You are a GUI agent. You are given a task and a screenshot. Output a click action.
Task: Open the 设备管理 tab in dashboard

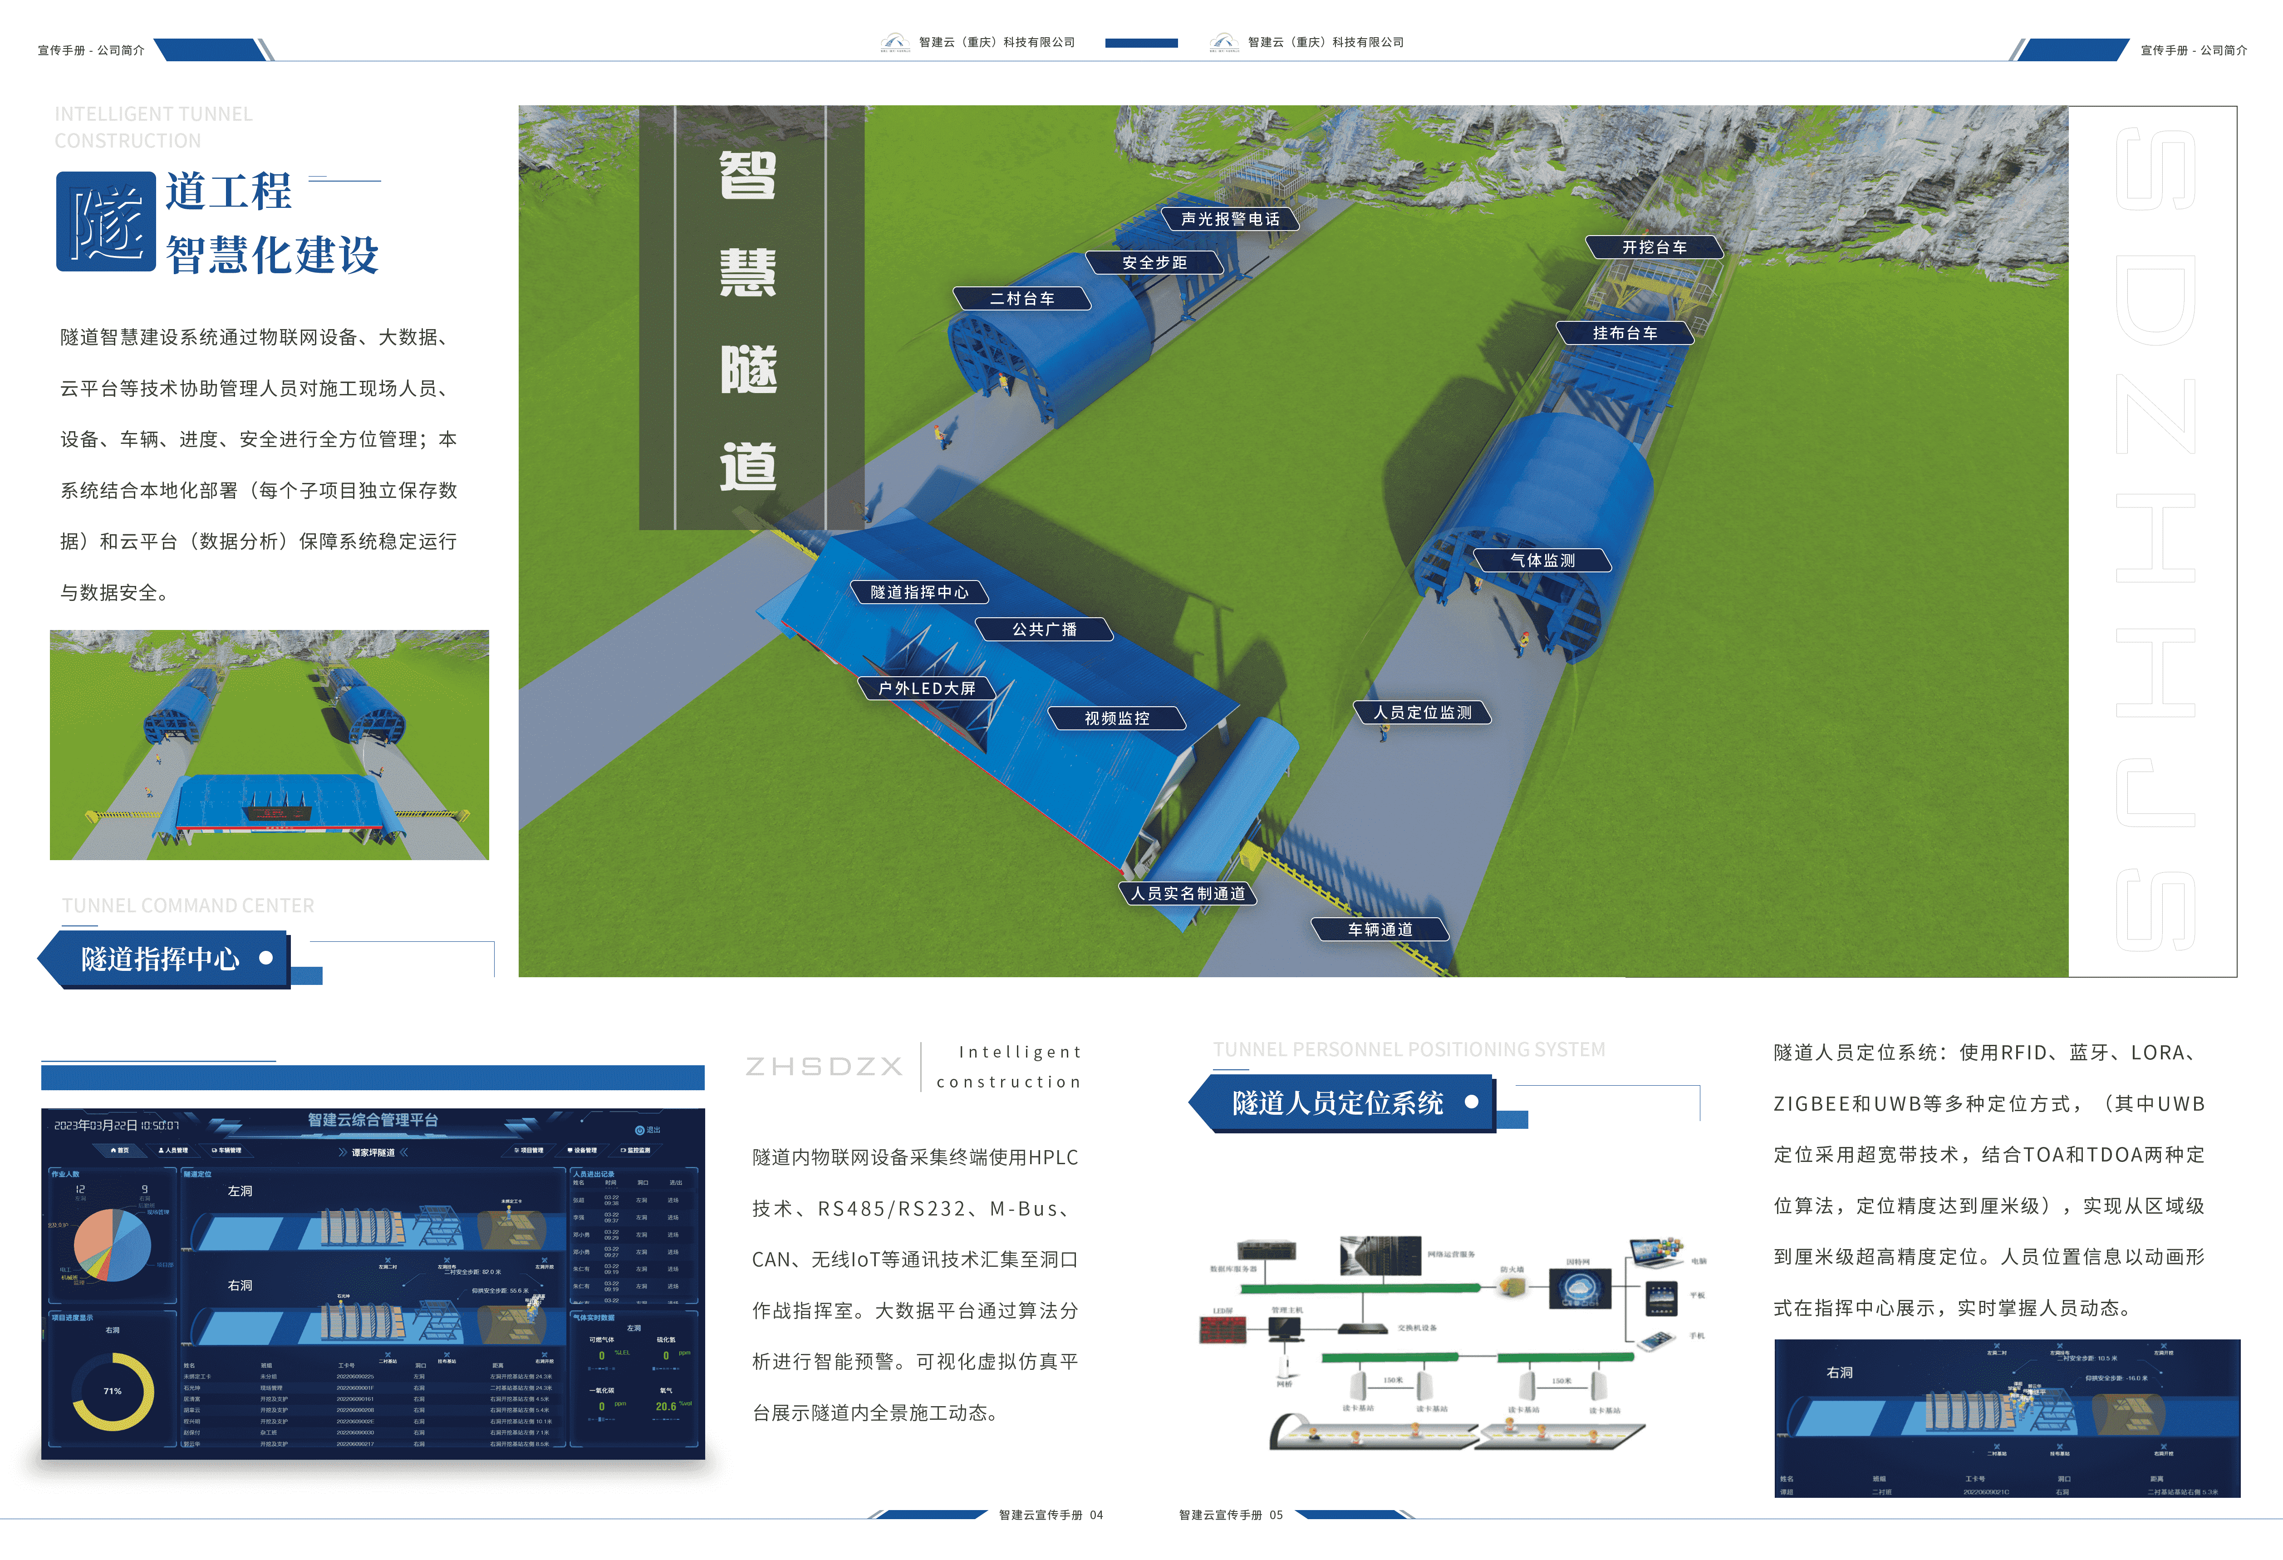(582, 1150)
